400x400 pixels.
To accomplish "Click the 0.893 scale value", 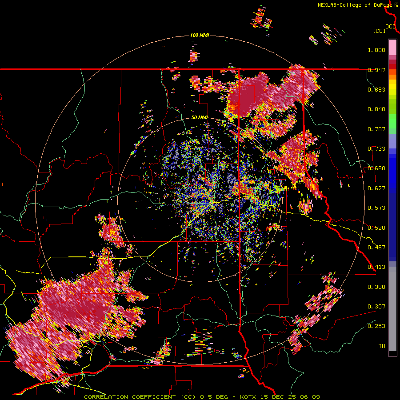I will point(376,89).
